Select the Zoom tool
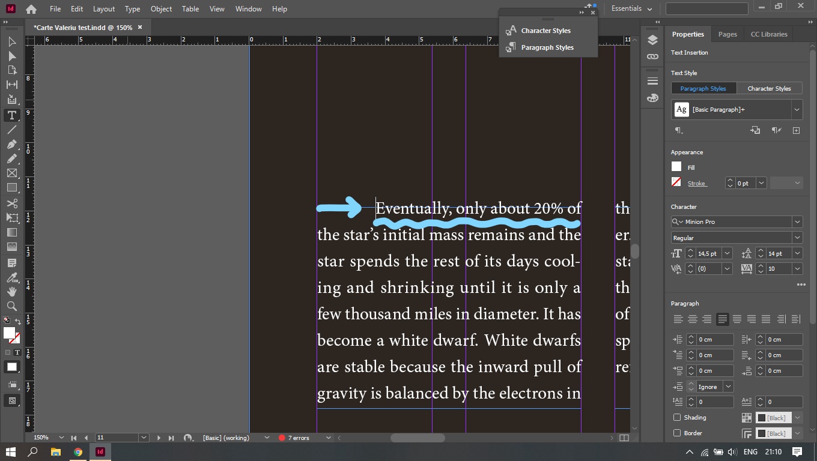 coord(11,306)
